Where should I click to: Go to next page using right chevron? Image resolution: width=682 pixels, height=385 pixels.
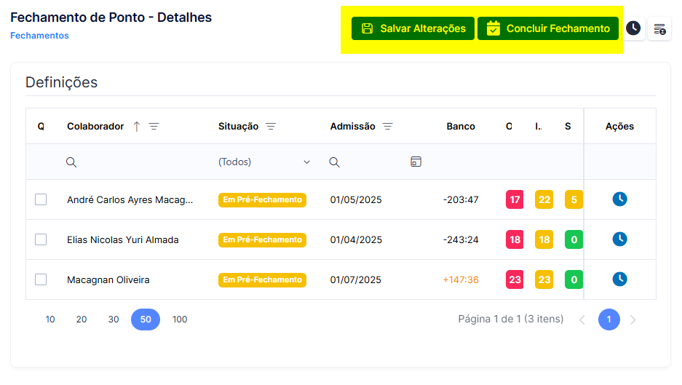point(633,319)
